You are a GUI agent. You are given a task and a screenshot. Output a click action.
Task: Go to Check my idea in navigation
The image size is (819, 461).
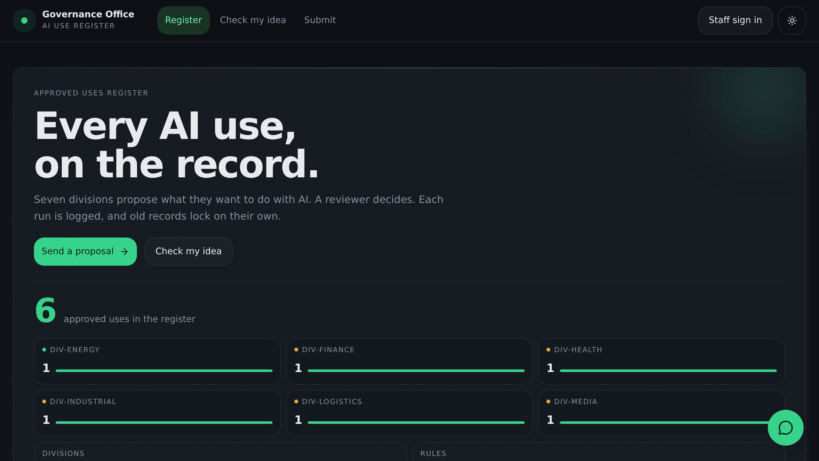tap(253, 20)
